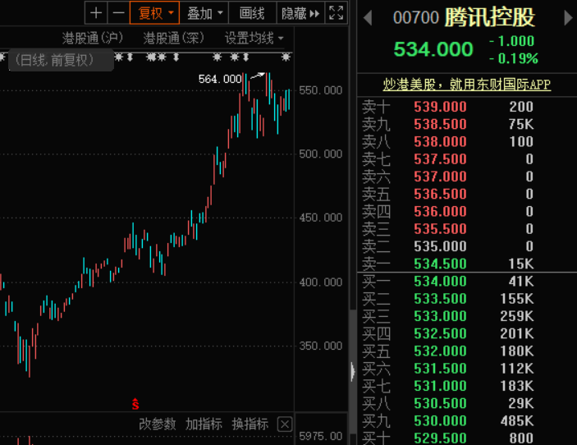Switch to 港股通(沪) tab
This screenshot has width=577, height=445.
click(x=93, y=38)
